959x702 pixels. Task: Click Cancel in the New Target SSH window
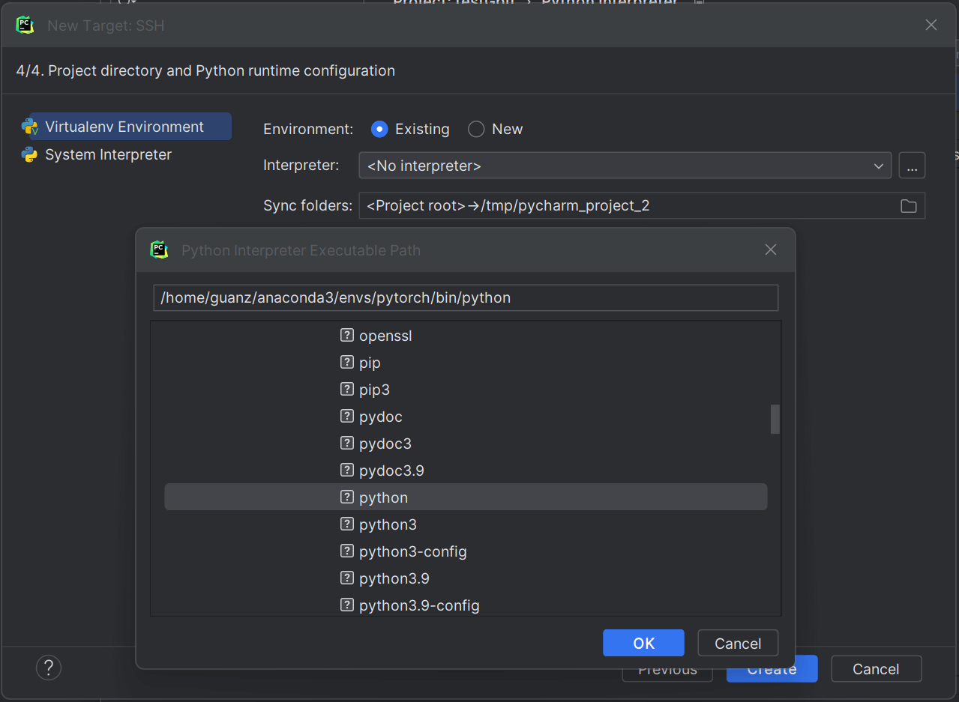click(876, 669)
